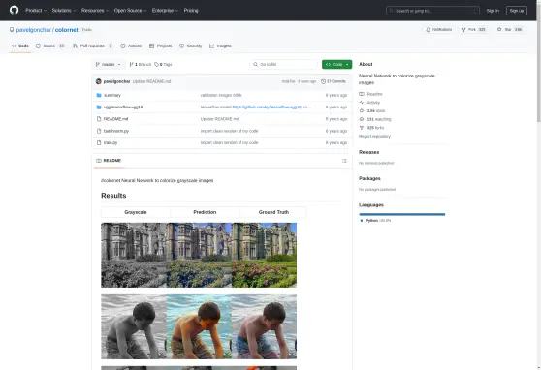The image size is (541, 370).
Task: Click the Results heading
Action: 113,196
